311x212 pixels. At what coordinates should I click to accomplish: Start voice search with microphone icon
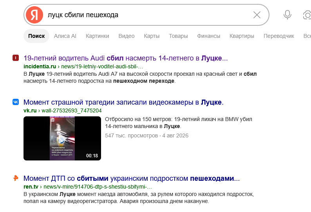[287, 15]
